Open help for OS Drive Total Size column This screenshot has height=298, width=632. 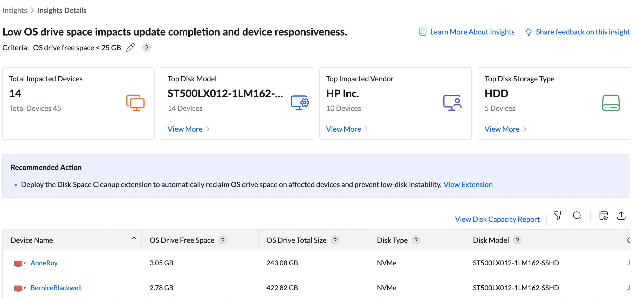point(335,240)
